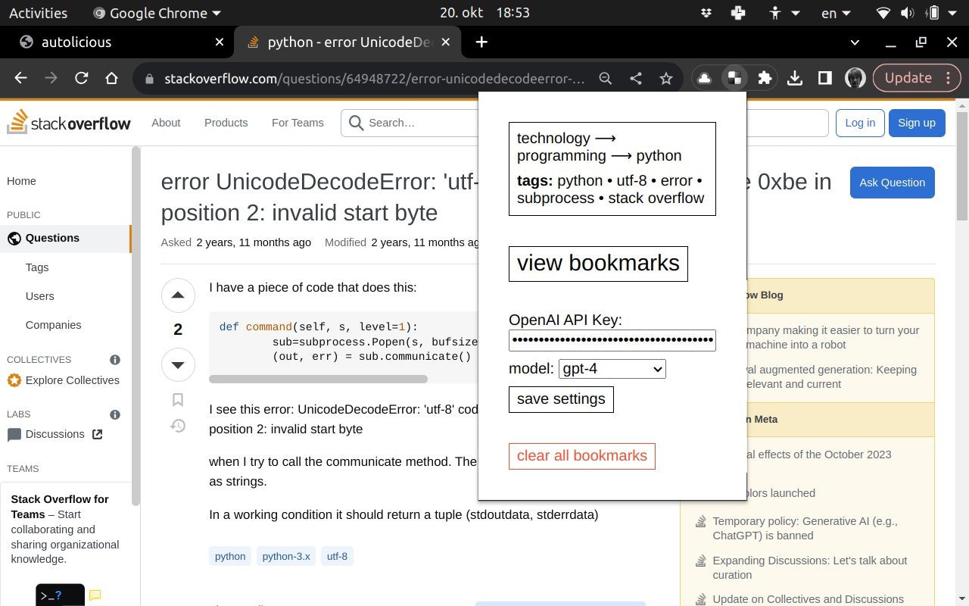Open the model gpt-4 dropdown
This screenshot has height=606, width=969.
click(x=612, y=369)
